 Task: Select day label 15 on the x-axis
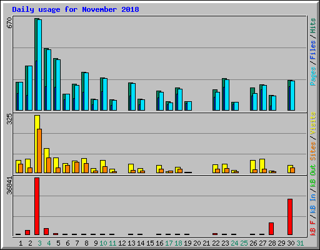click(x=150, y=243)
